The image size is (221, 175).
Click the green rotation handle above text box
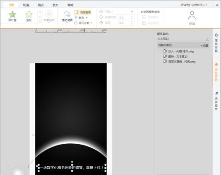click(x=72, y=162)
